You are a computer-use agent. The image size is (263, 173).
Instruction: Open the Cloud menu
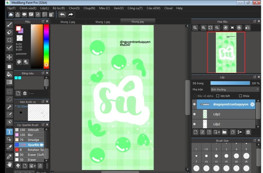point(168,8)
